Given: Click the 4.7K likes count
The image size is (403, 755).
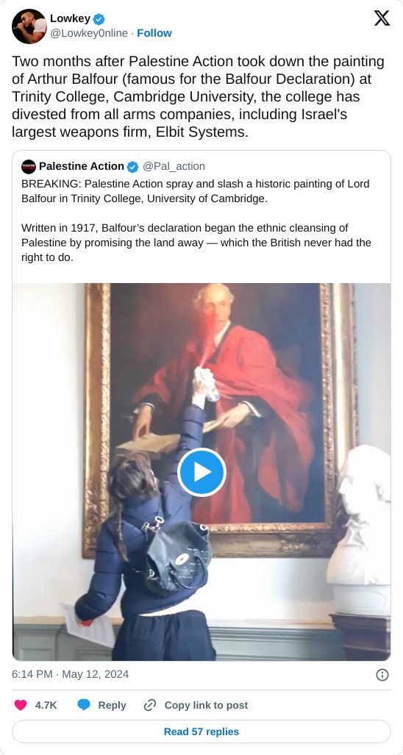Looking at the screenshot, I should click(46, 705).
